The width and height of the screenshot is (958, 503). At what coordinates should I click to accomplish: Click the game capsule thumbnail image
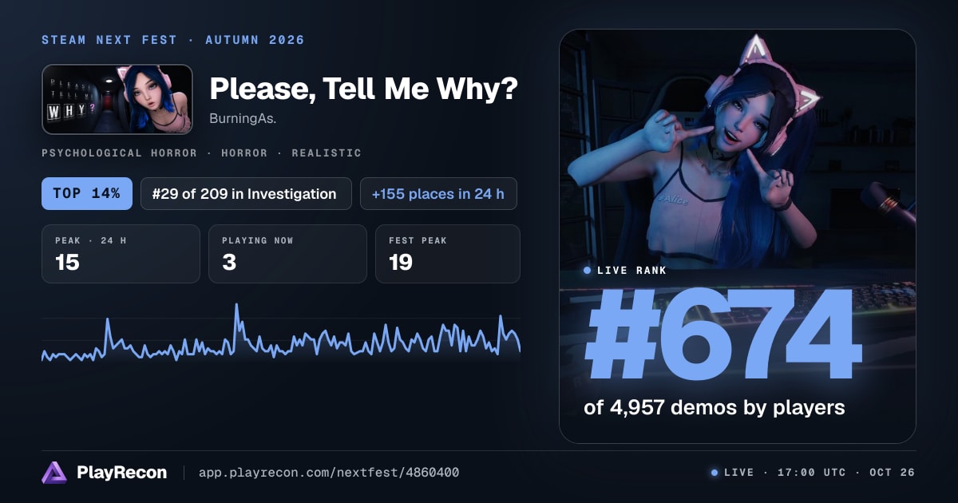click(117, 99)
